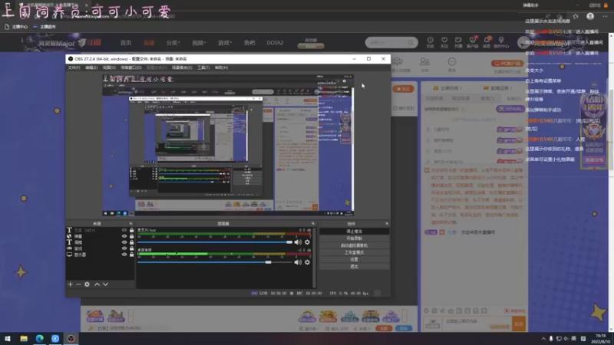Toggle lock on the 周榜 source
Image resolution: width=614 pixels, height=345 pixels.
click(x=131, y=242)
